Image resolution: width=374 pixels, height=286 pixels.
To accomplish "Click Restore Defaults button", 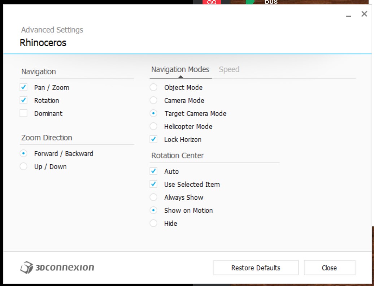I will 256,268.
